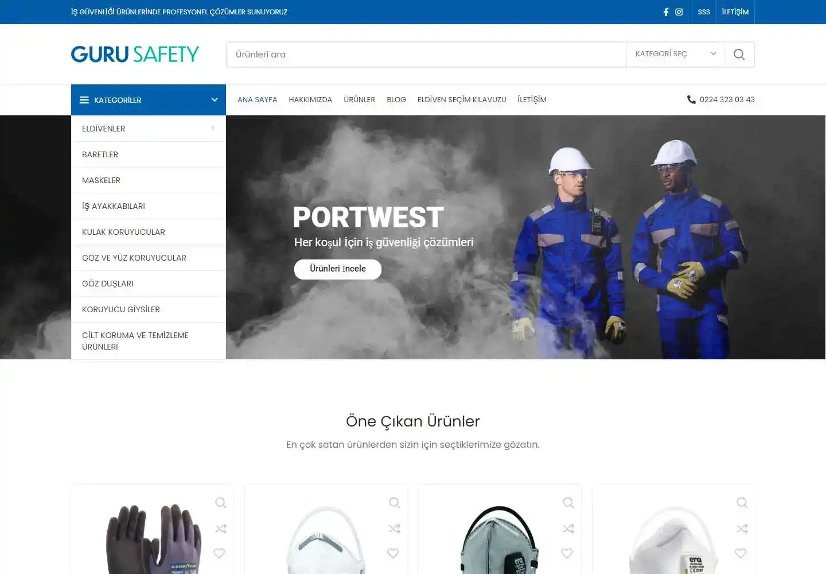The width and height of the screenshot is (826, 574).
Task: Open ELDİVEN SEÇİM KILAVUZU menu item
Action: [462, 100]
